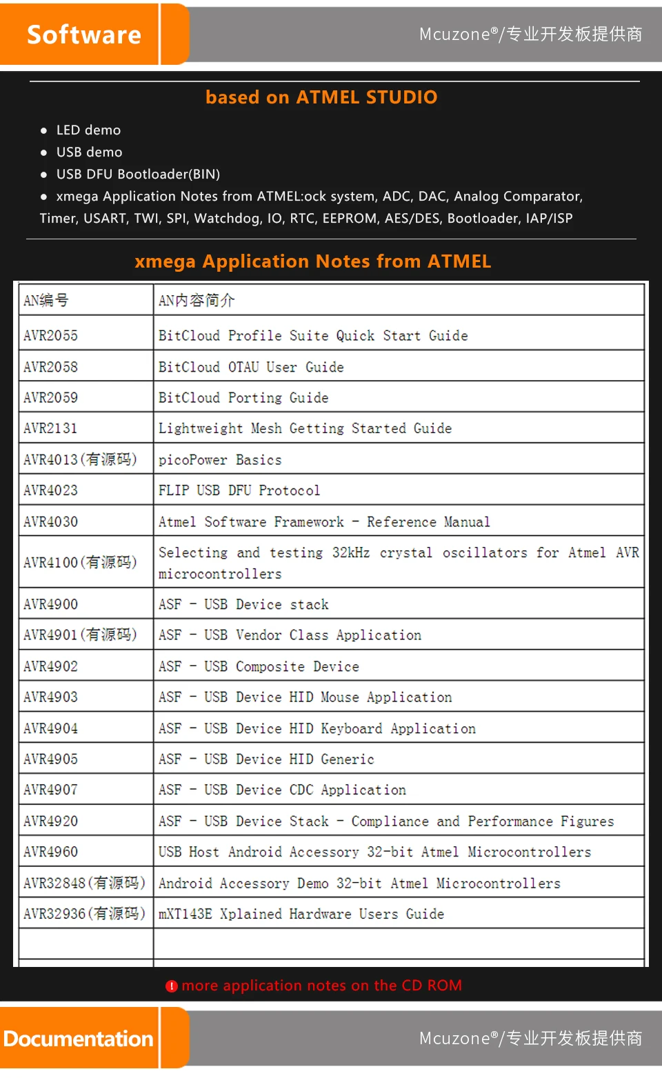Click the 'AVR4901(有源码)' cell
Image resolution: width=662 pixels, height=1078 pixels.
tap(86, 635)
